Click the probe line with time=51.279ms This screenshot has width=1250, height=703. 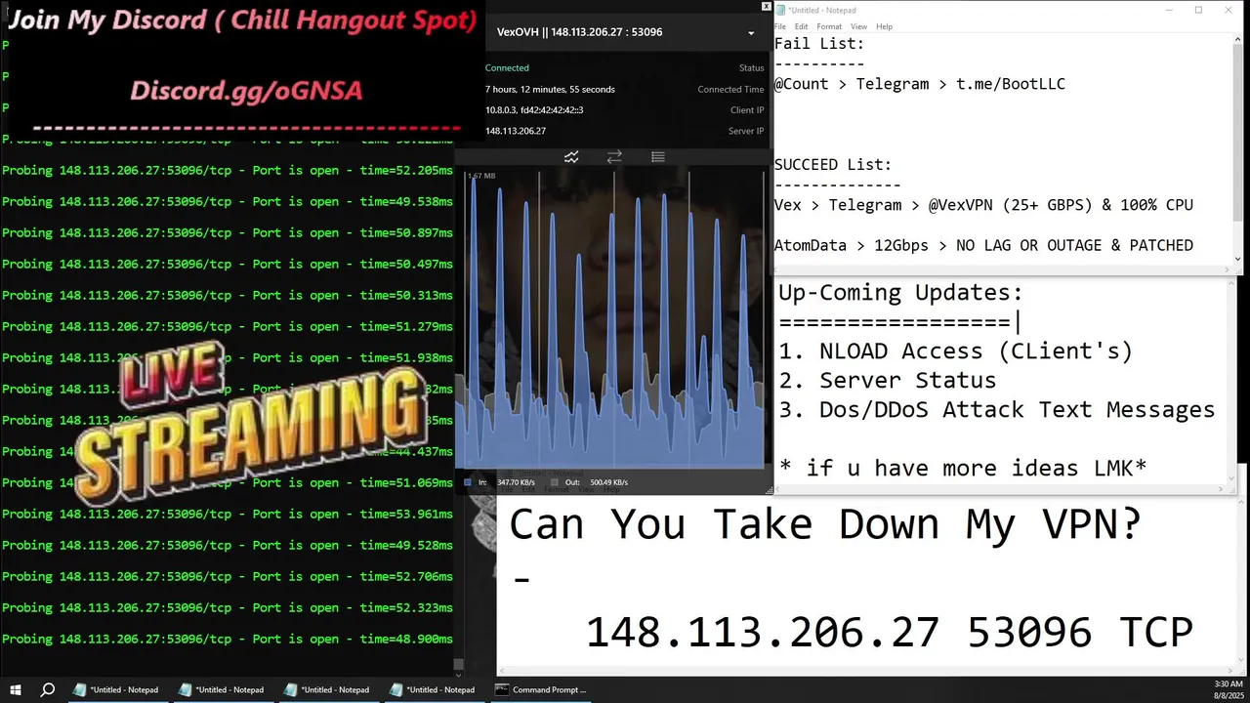click(x=228, y=327)
